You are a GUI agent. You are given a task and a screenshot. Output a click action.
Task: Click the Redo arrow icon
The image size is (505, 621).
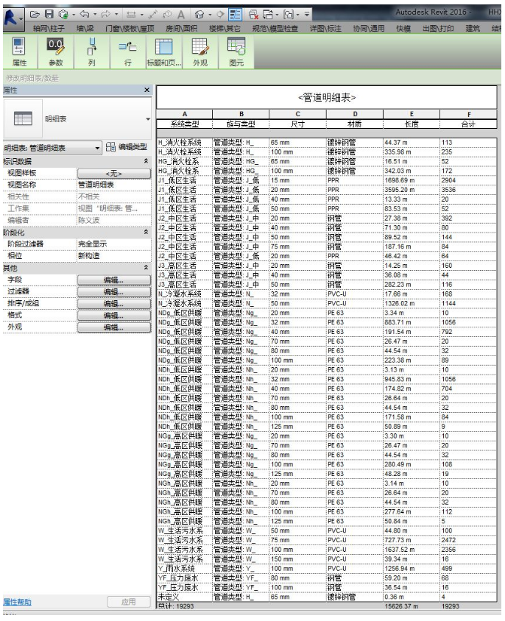106,15
